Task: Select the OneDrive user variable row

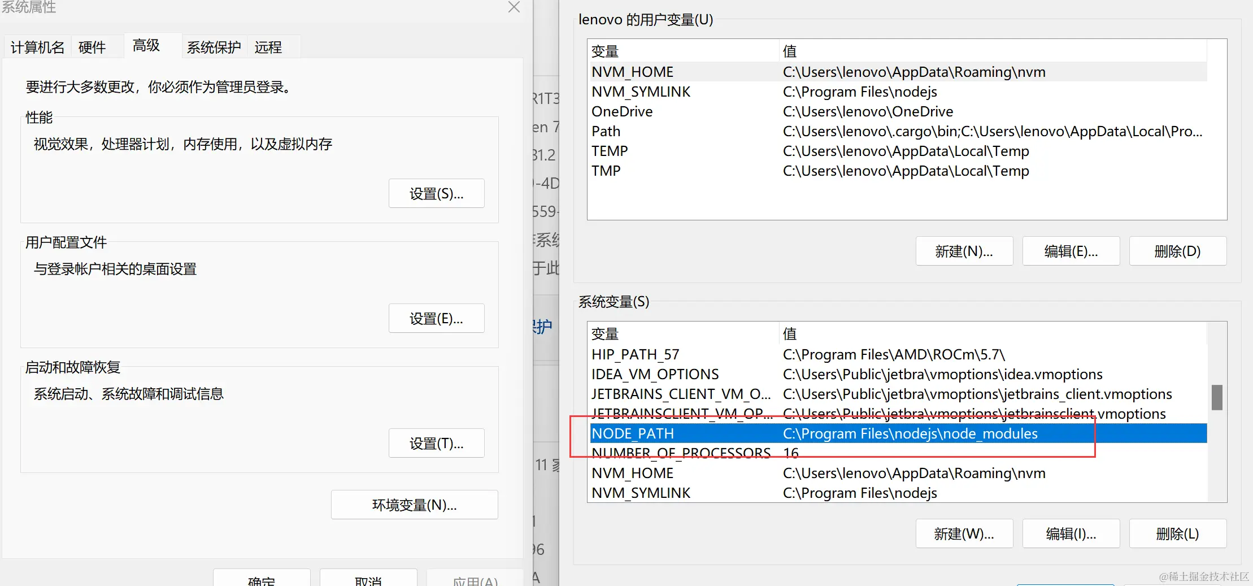Action: pos(898,111)
